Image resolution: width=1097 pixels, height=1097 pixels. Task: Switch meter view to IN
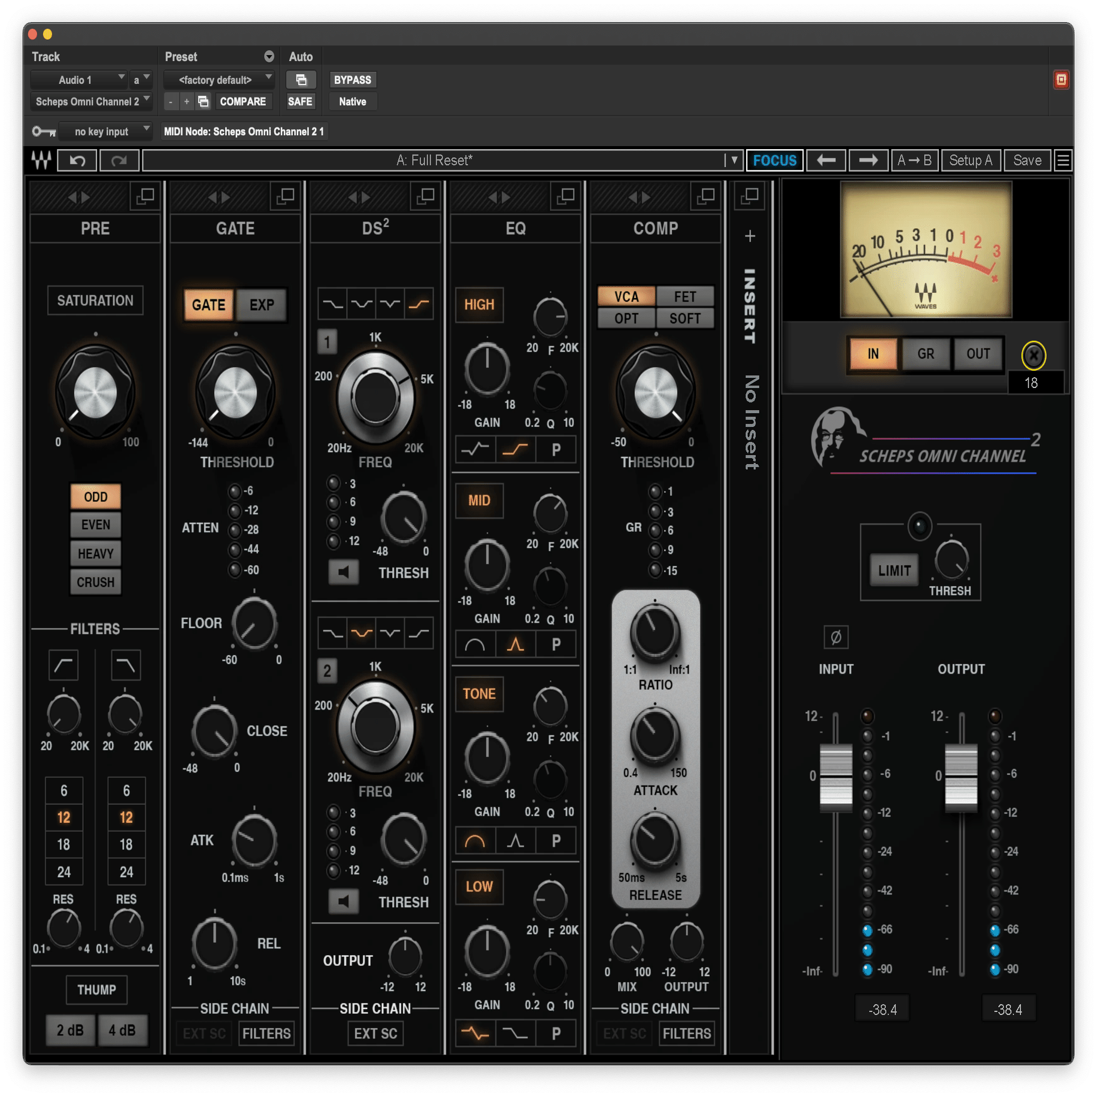click(x=873, y=354)
